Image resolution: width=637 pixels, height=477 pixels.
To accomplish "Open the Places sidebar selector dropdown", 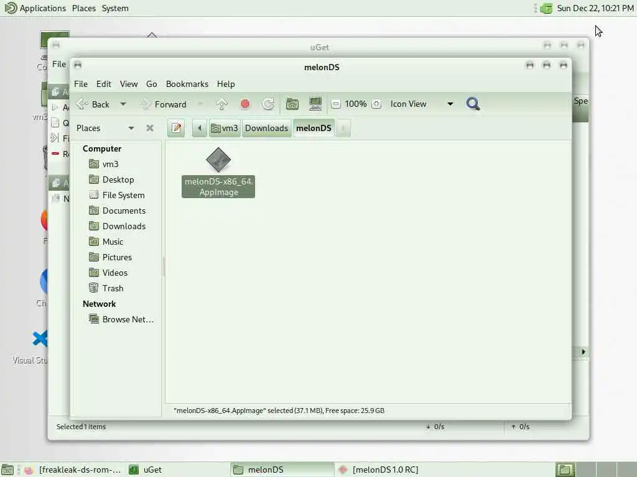I will click(x=105, y=128).
